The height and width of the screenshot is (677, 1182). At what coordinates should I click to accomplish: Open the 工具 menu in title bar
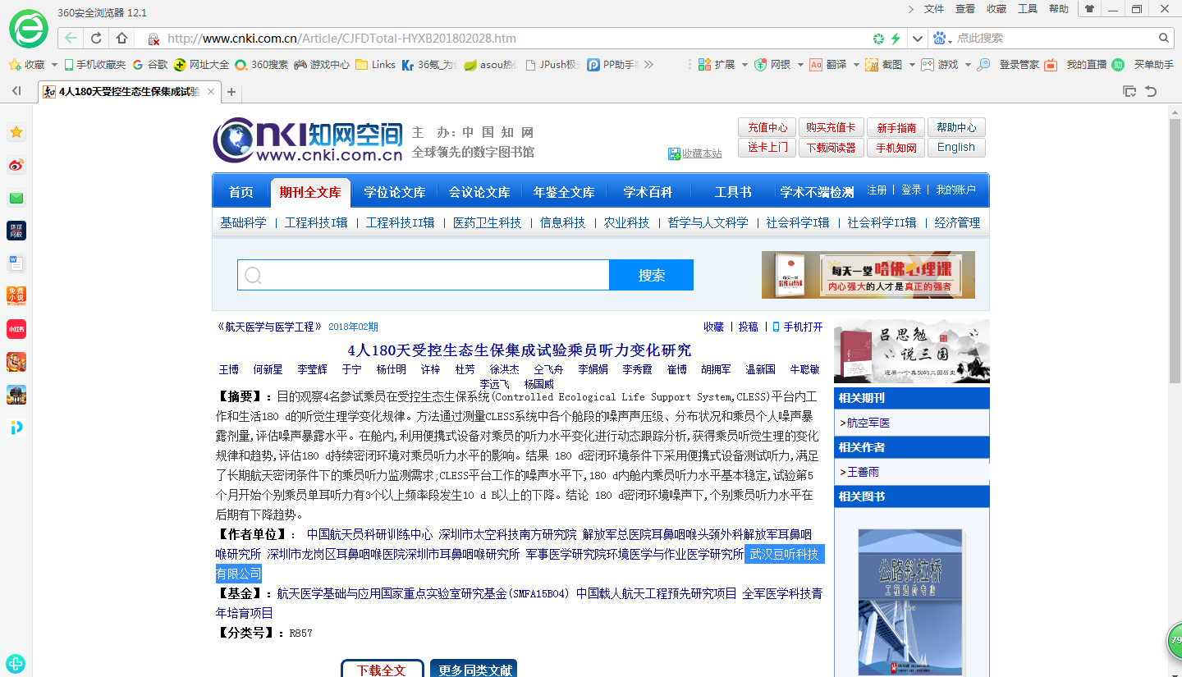(x=1028, y=9)
